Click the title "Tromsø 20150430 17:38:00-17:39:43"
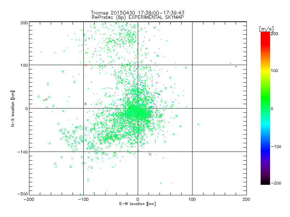The width and height of the screenshot is (290, 217). 137,13
